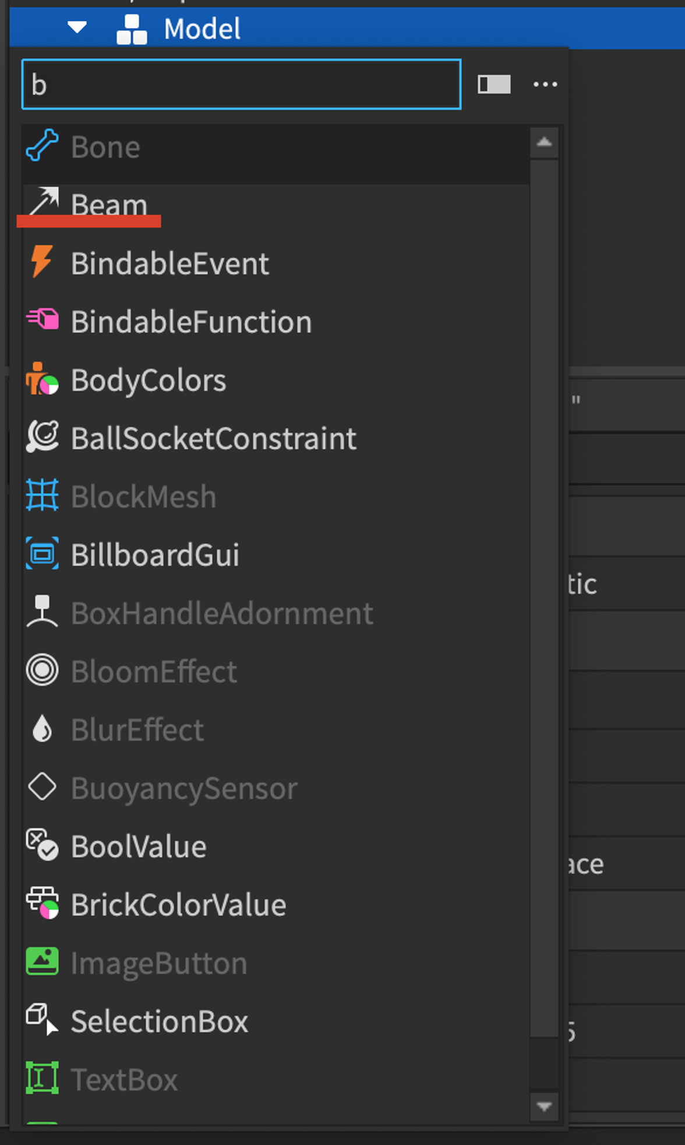Pick the BuoyancySensor entry
685x1145 pixels.
[x=276, y=788]
